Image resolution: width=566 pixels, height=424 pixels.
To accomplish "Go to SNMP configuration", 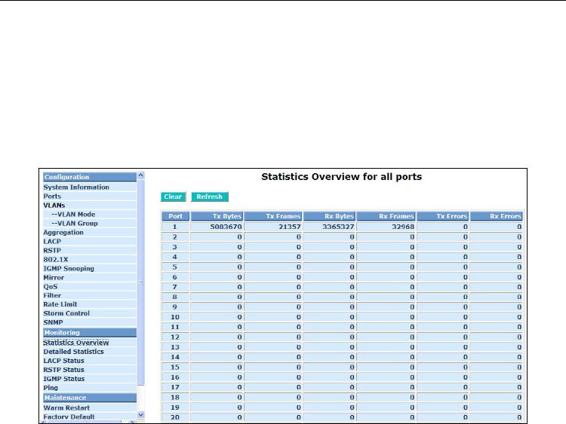I will click(x=53, y=322).
